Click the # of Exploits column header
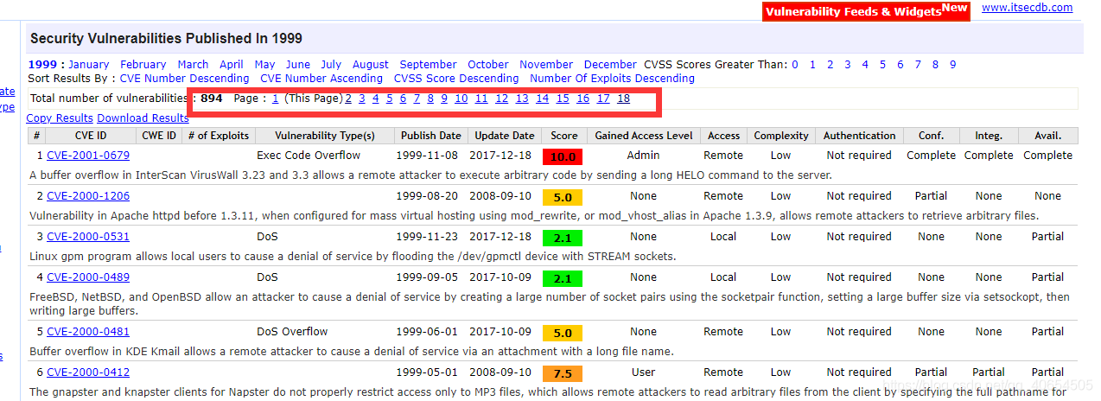1101x401 pixels. [219, 136]
